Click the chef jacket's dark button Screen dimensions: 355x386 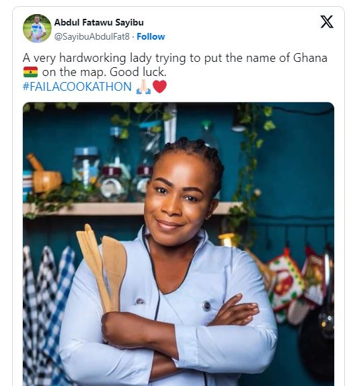click(206, 305)
